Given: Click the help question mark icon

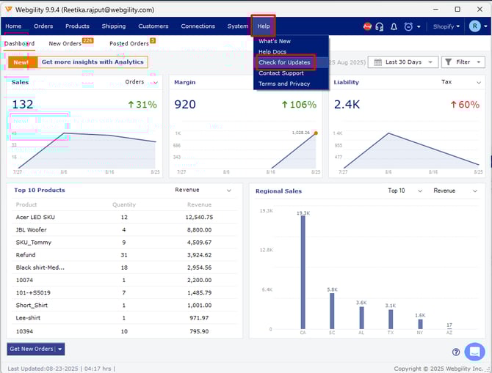Looking at the screenshot, I should (456, 352).
